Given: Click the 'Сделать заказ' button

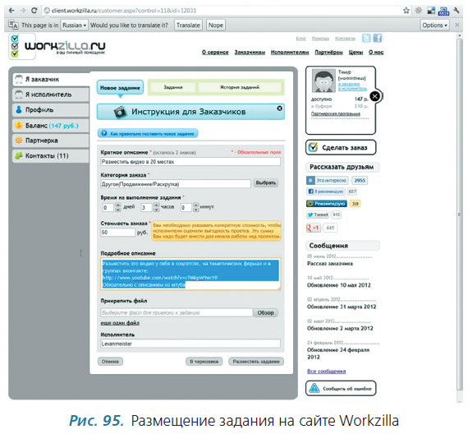Looking at the screenshot, I should 341,147.
